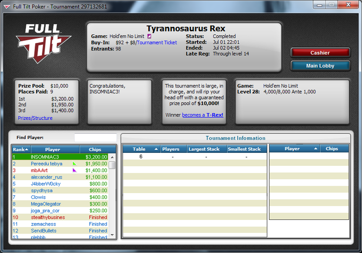Click the purple icon next to Hold'em No Limit

tap(149, 36)
